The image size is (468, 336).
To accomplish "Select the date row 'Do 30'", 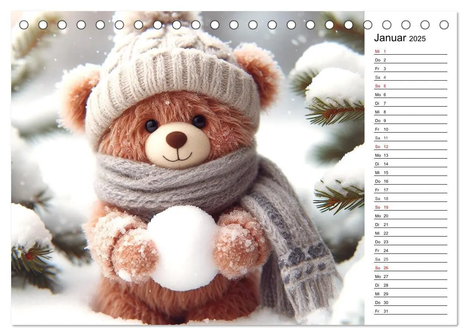I will tap(410, 303).
